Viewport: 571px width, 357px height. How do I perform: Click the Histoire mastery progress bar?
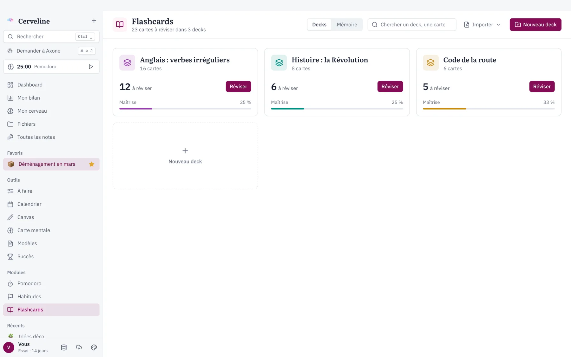pos(337,109)
